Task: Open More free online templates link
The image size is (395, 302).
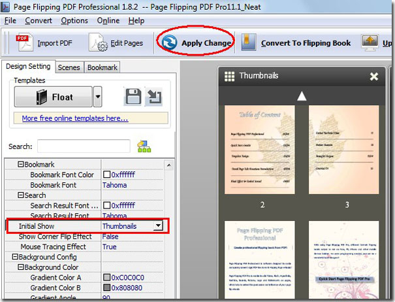Action: 75,118
